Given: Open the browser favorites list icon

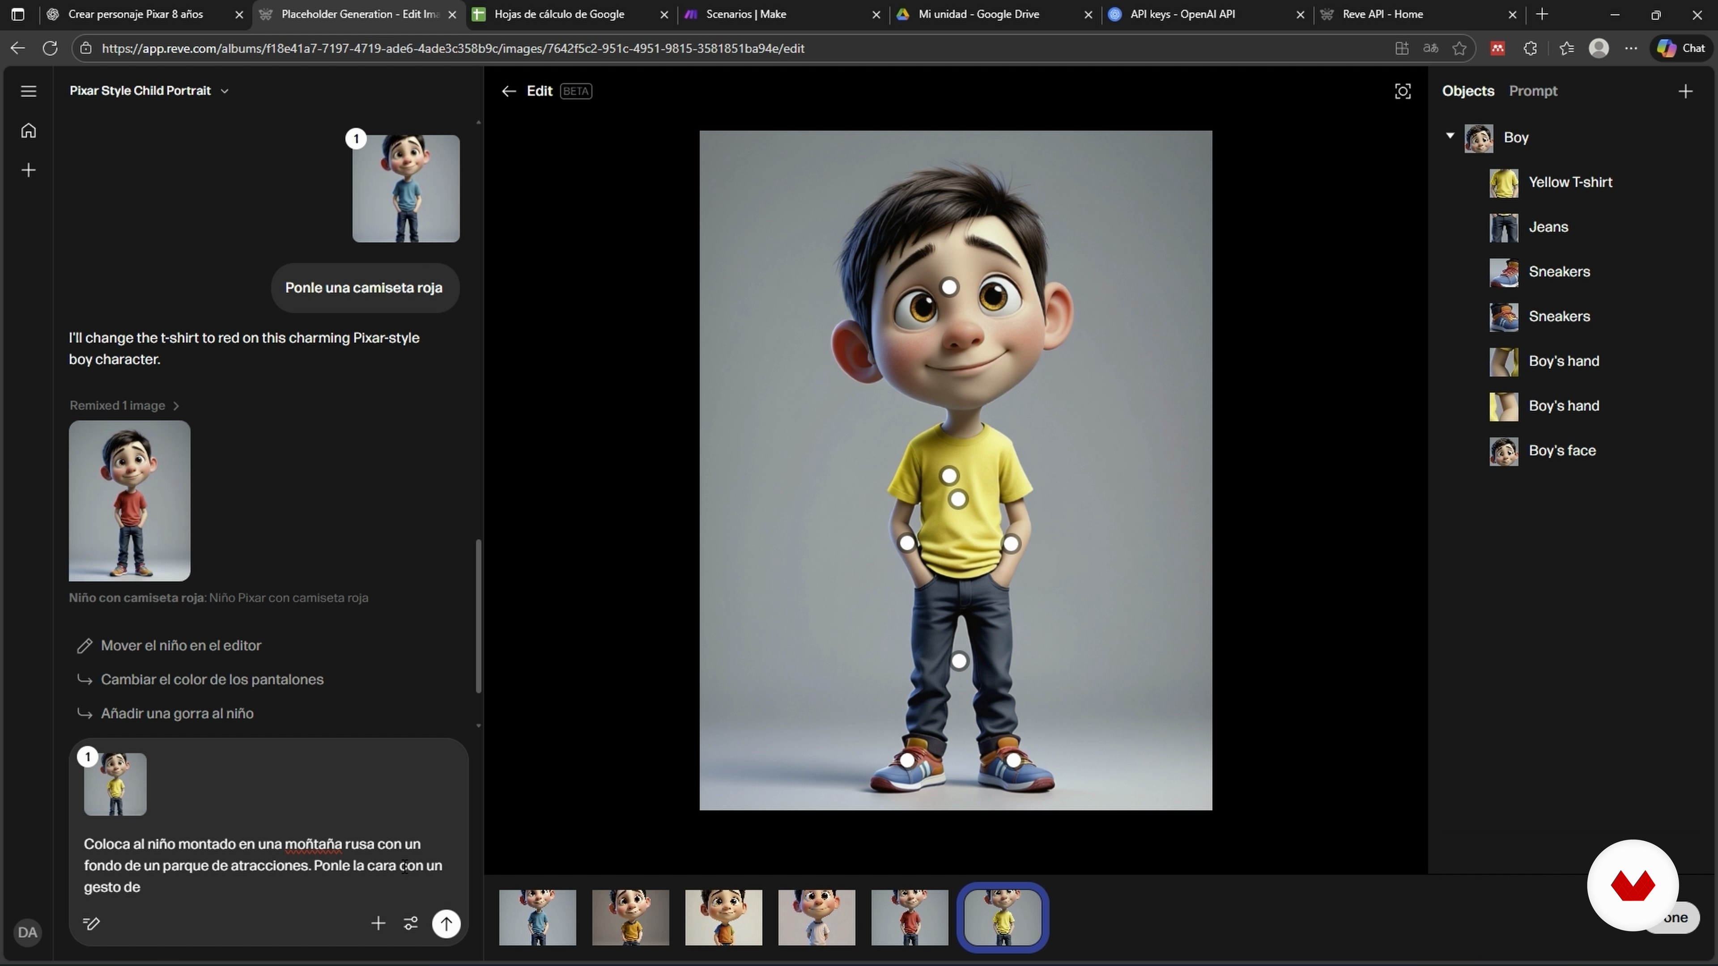Looking at the screenshot, I should coord(1567,48).
